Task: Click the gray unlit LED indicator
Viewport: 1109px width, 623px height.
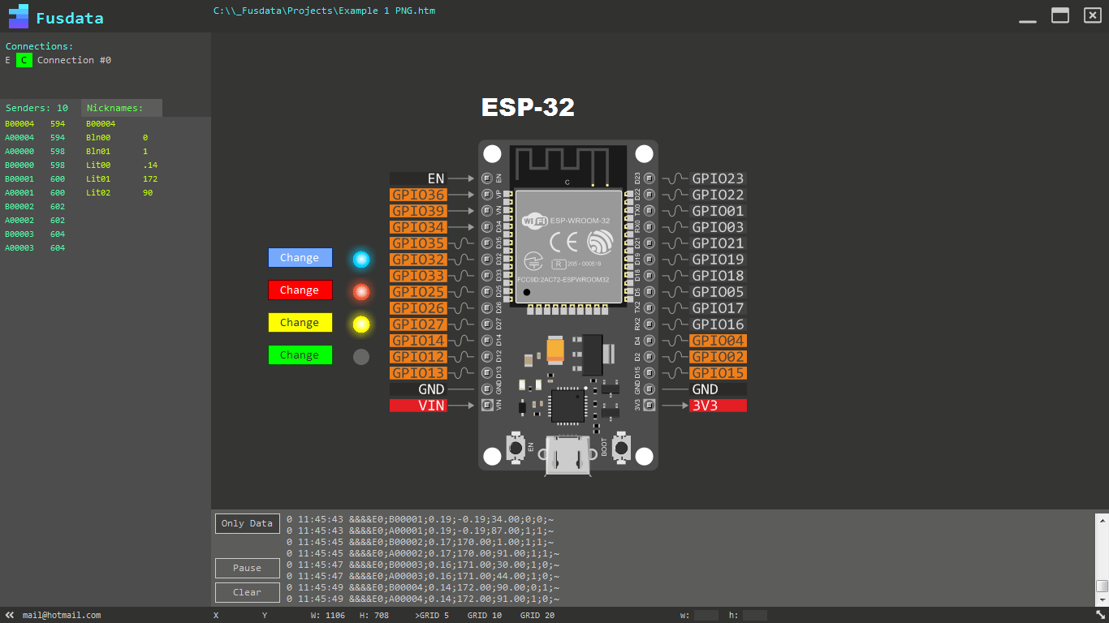Action: 361,357
